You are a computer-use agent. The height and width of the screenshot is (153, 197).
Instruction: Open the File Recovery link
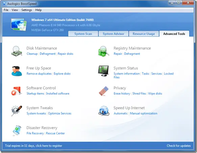(35, 133)
